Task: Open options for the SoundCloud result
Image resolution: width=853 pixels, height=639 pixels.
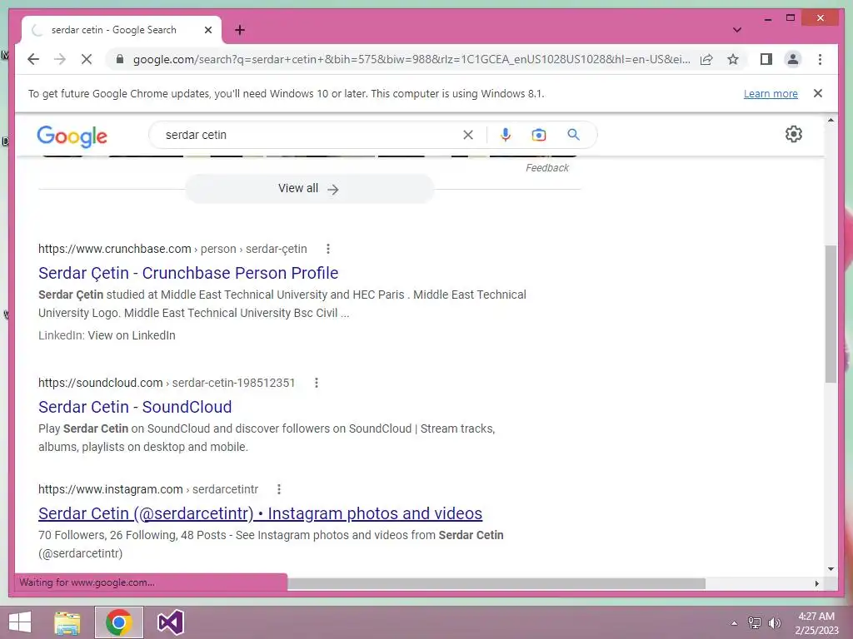Action: (x=316, y=383)
